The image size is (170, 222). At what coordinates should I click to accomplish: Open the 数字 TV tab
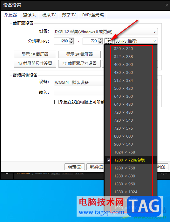[69, 15]
